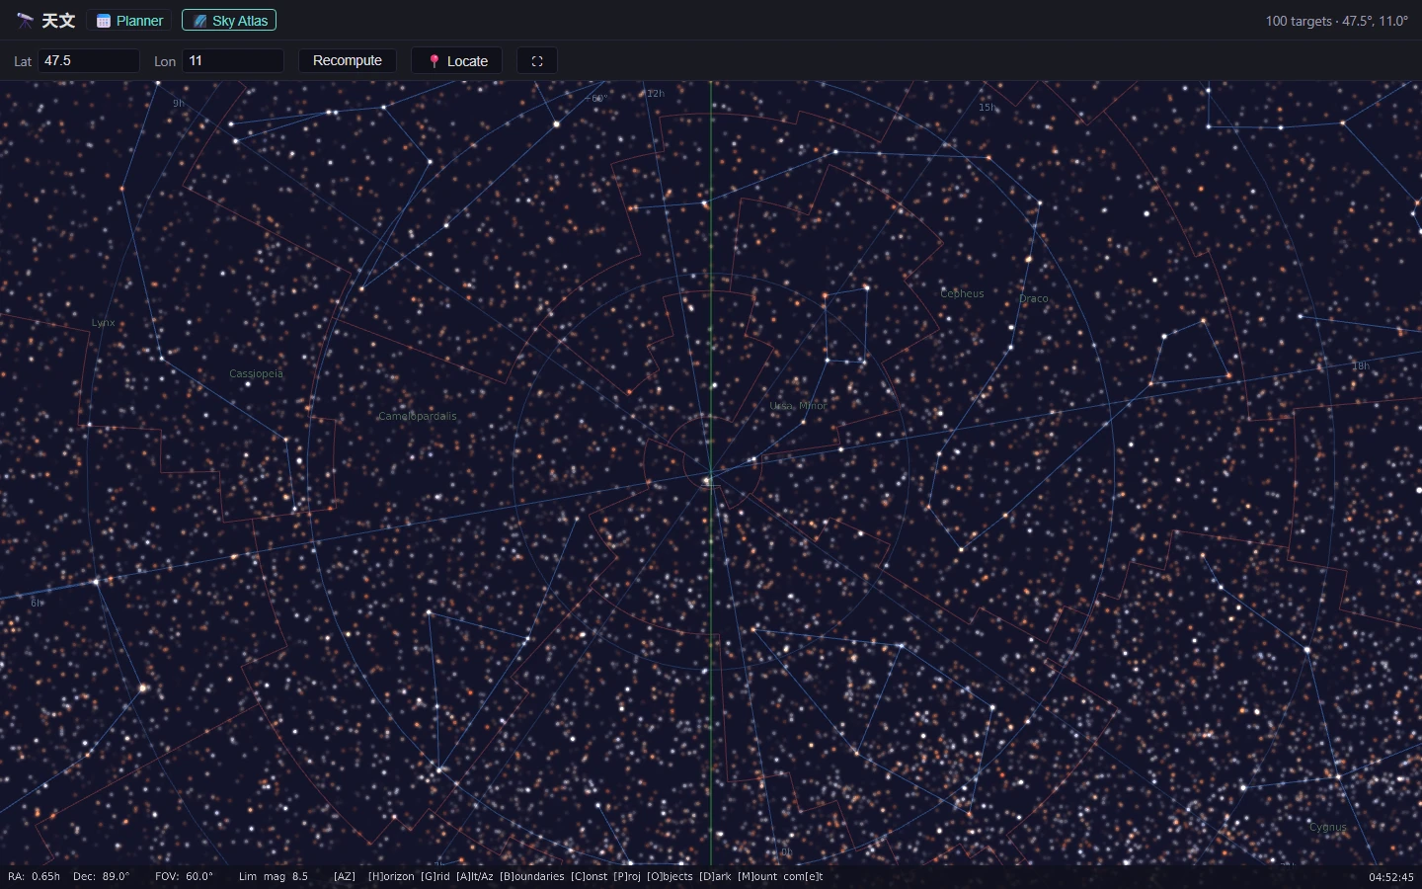Click the Cepheus constellation label
Screen dimensions: 1422x889
962,293
